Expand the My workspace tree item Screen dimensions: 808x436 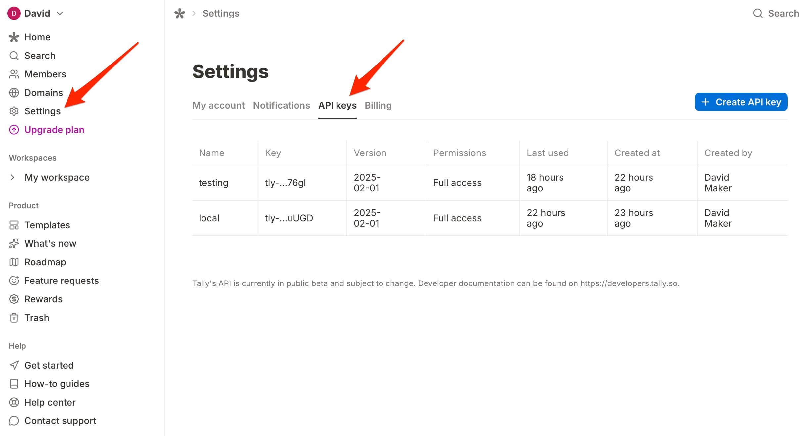click(12, 177)
